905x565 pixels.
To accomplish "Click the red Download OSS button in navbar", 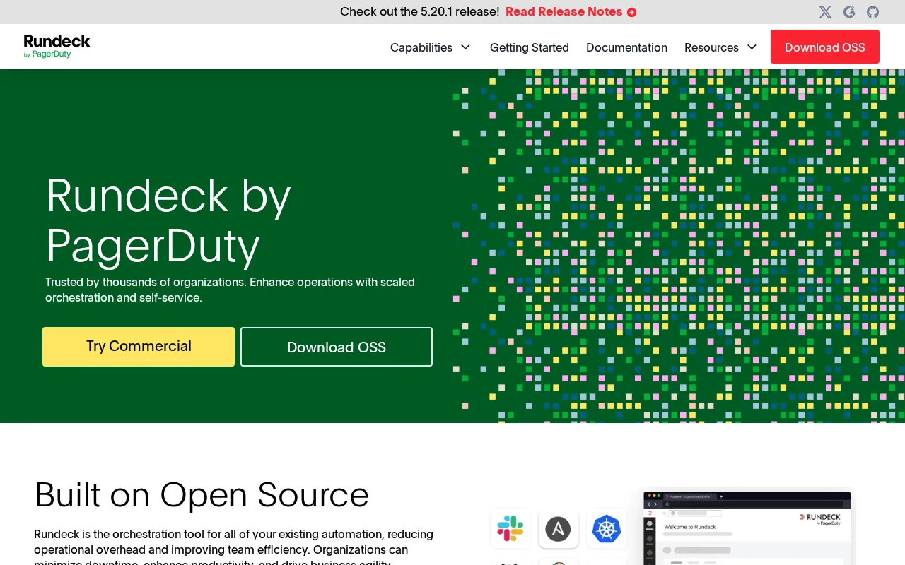I will (x=825, y=47).
